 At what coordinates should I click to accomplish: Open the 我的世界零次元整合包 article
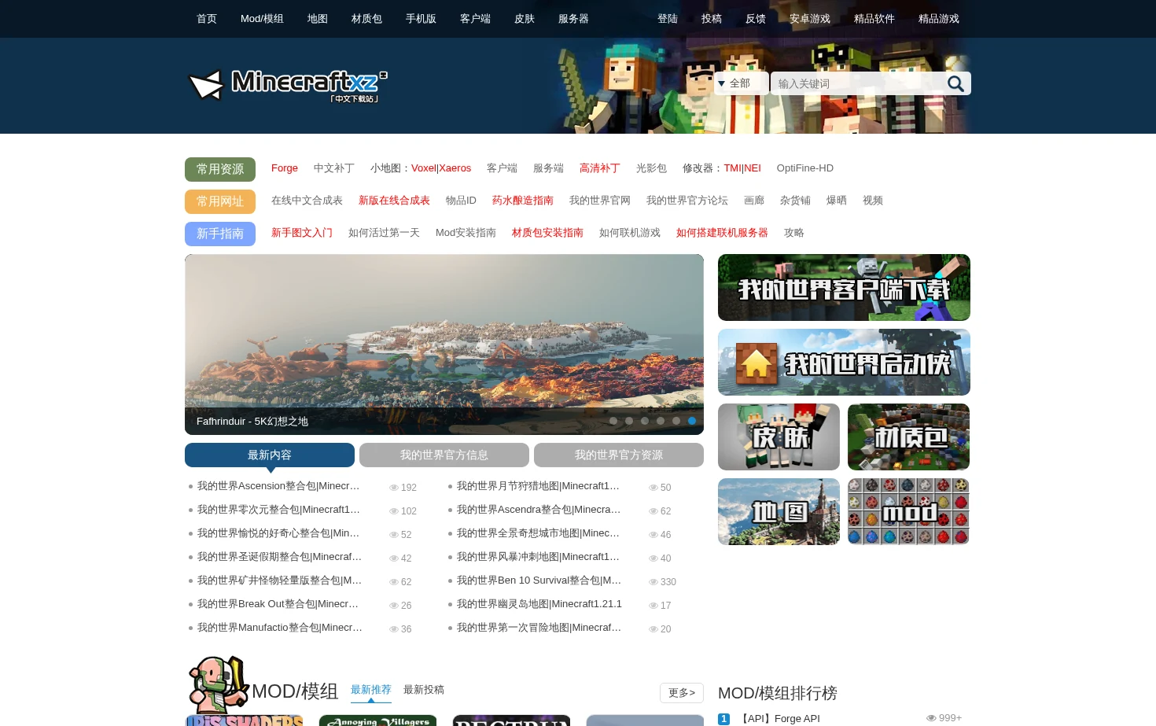click(278, 510)
